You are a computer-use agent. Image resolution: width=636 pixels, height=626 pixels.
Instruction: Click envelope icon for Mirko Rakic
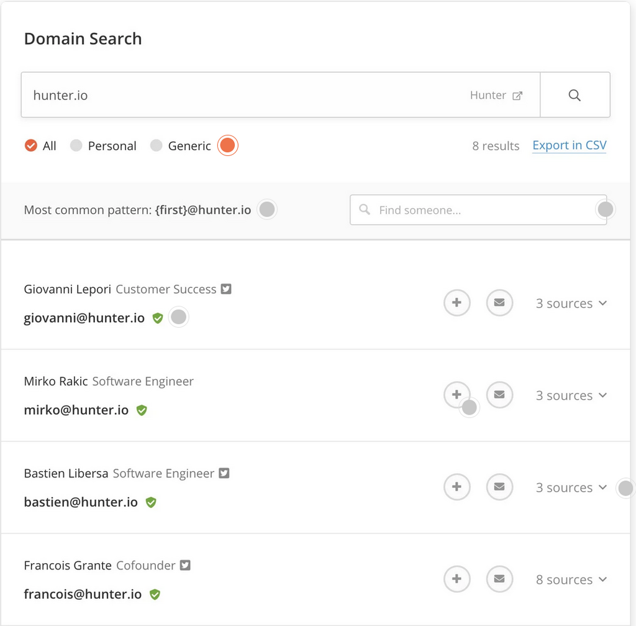pos(499,395)
